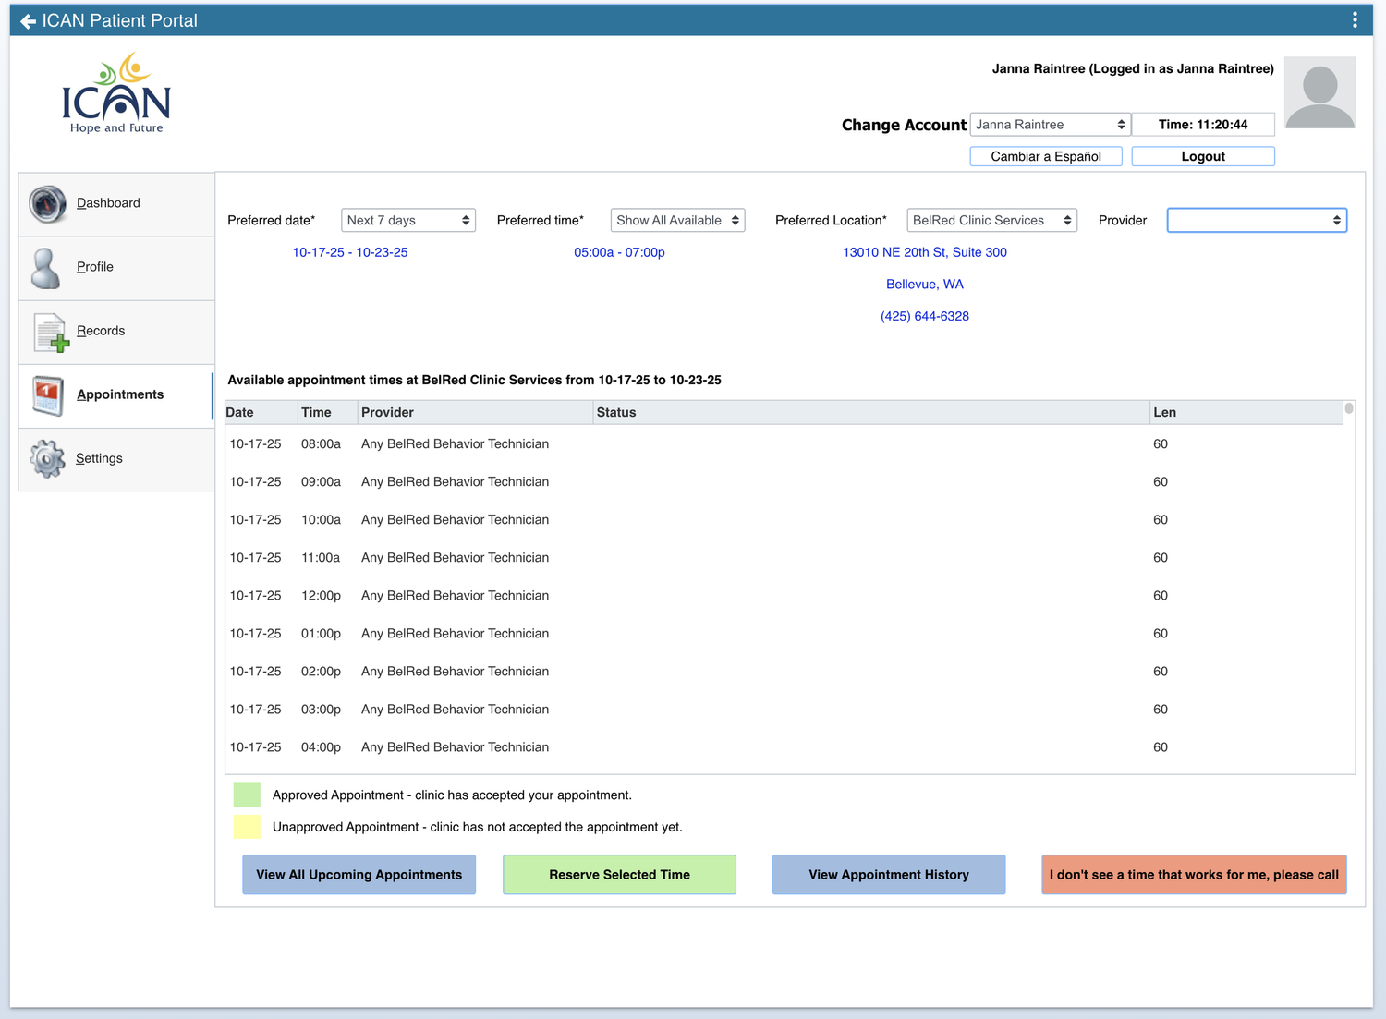Call the clinic via the phone number link
The image size is (1386, 1019).
924,315
